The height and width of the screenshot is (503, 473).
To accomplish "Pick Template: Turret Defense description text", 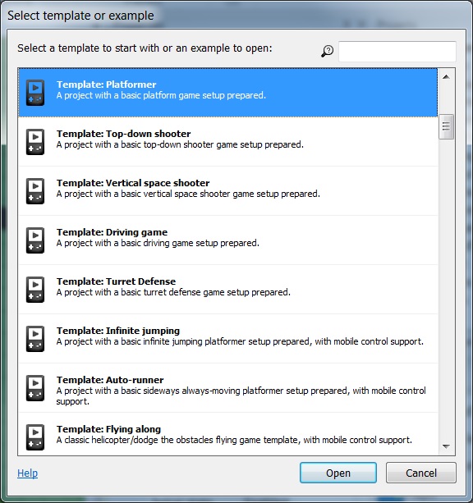I will click(173, 292).
